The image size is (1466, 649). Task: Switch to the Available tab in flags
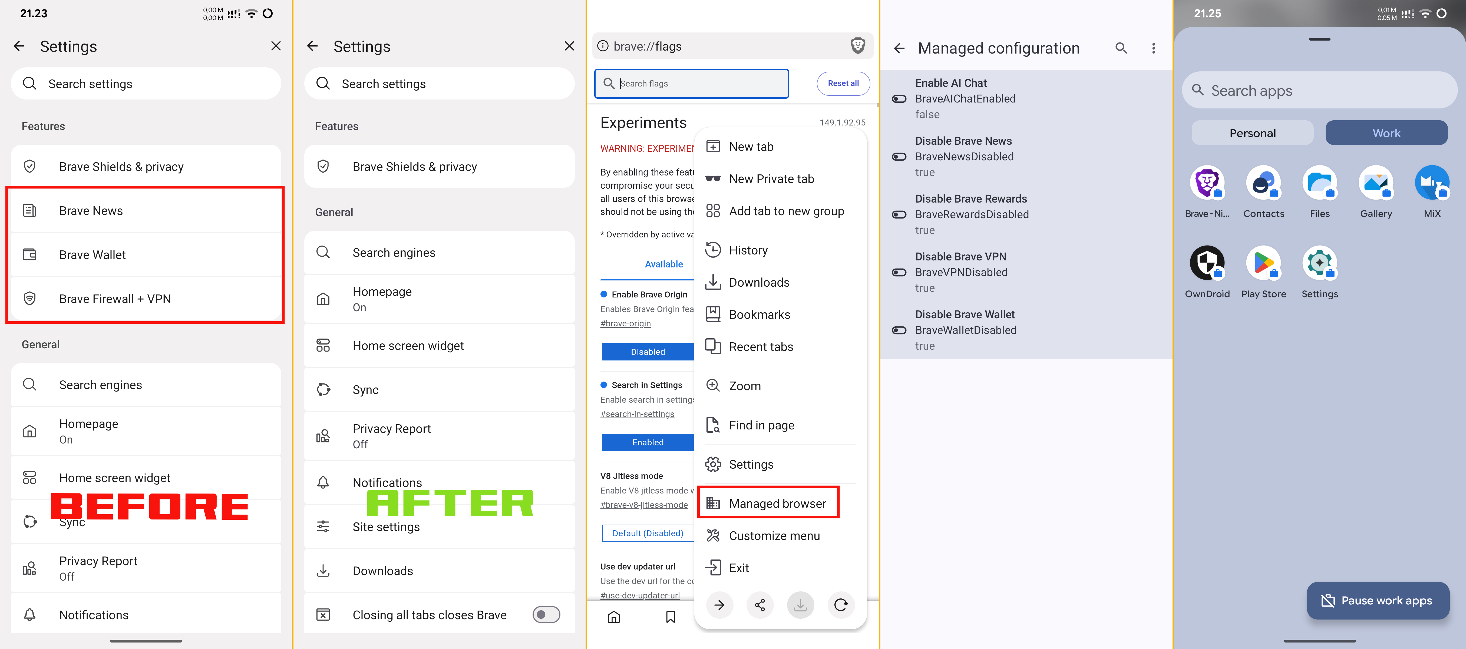(x=663, y=264)
